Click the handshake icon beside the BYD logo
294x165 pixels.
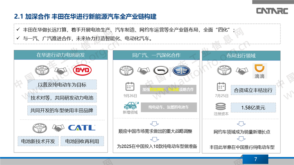click(x=61, y=71)
